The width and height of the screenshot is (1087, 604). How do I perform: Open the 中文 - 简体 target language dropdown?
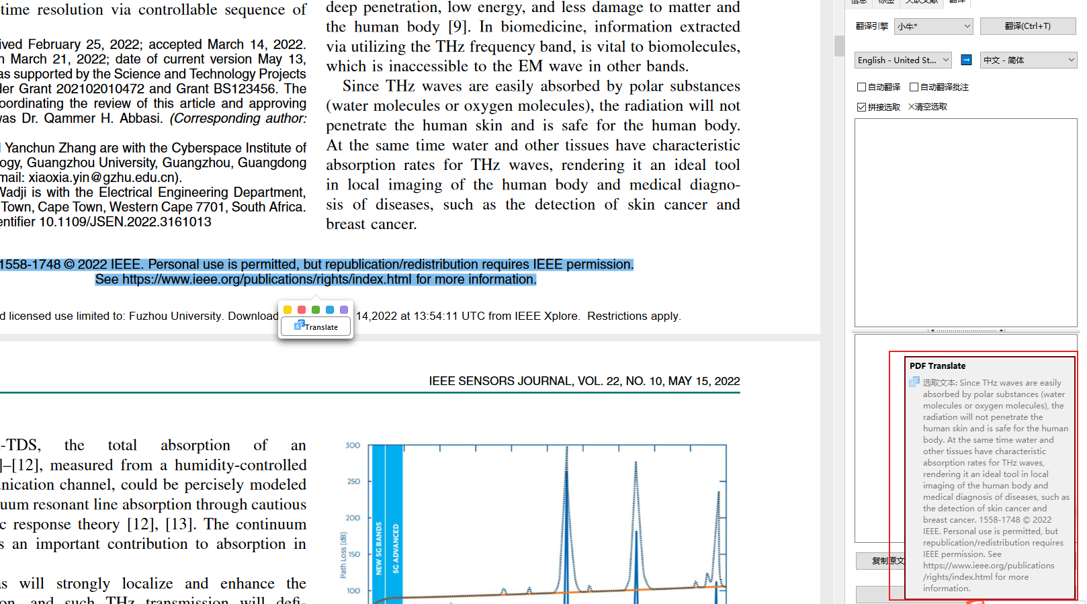1029,60
